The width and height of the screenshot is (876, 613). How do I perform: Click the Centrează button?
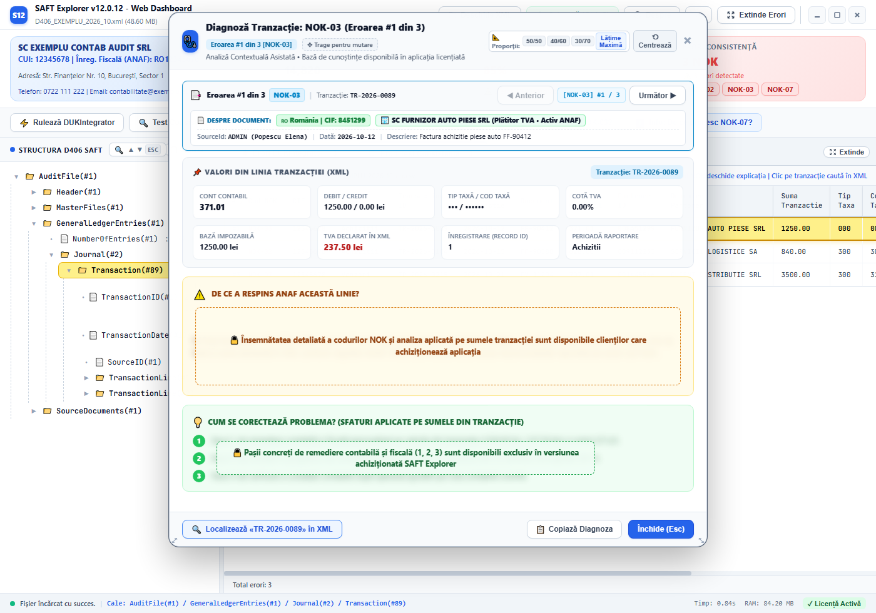coord(654,41)
